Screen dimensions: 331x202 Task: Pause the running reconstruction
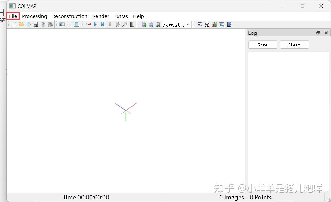click(110, 24)
